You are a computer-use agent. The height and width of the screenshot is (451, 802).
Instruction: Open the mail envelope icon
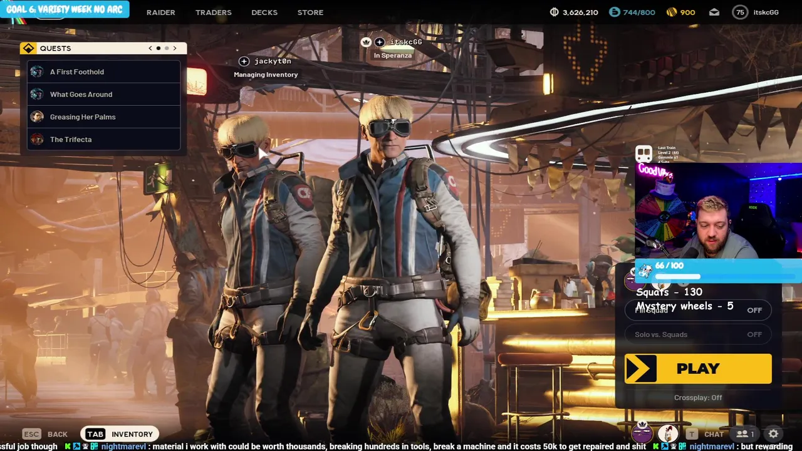click(714, 13)
